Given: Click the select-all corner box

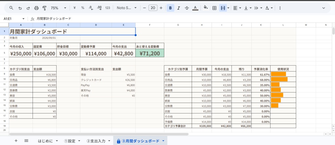Looking at the screenshot, I should point(5,25).
